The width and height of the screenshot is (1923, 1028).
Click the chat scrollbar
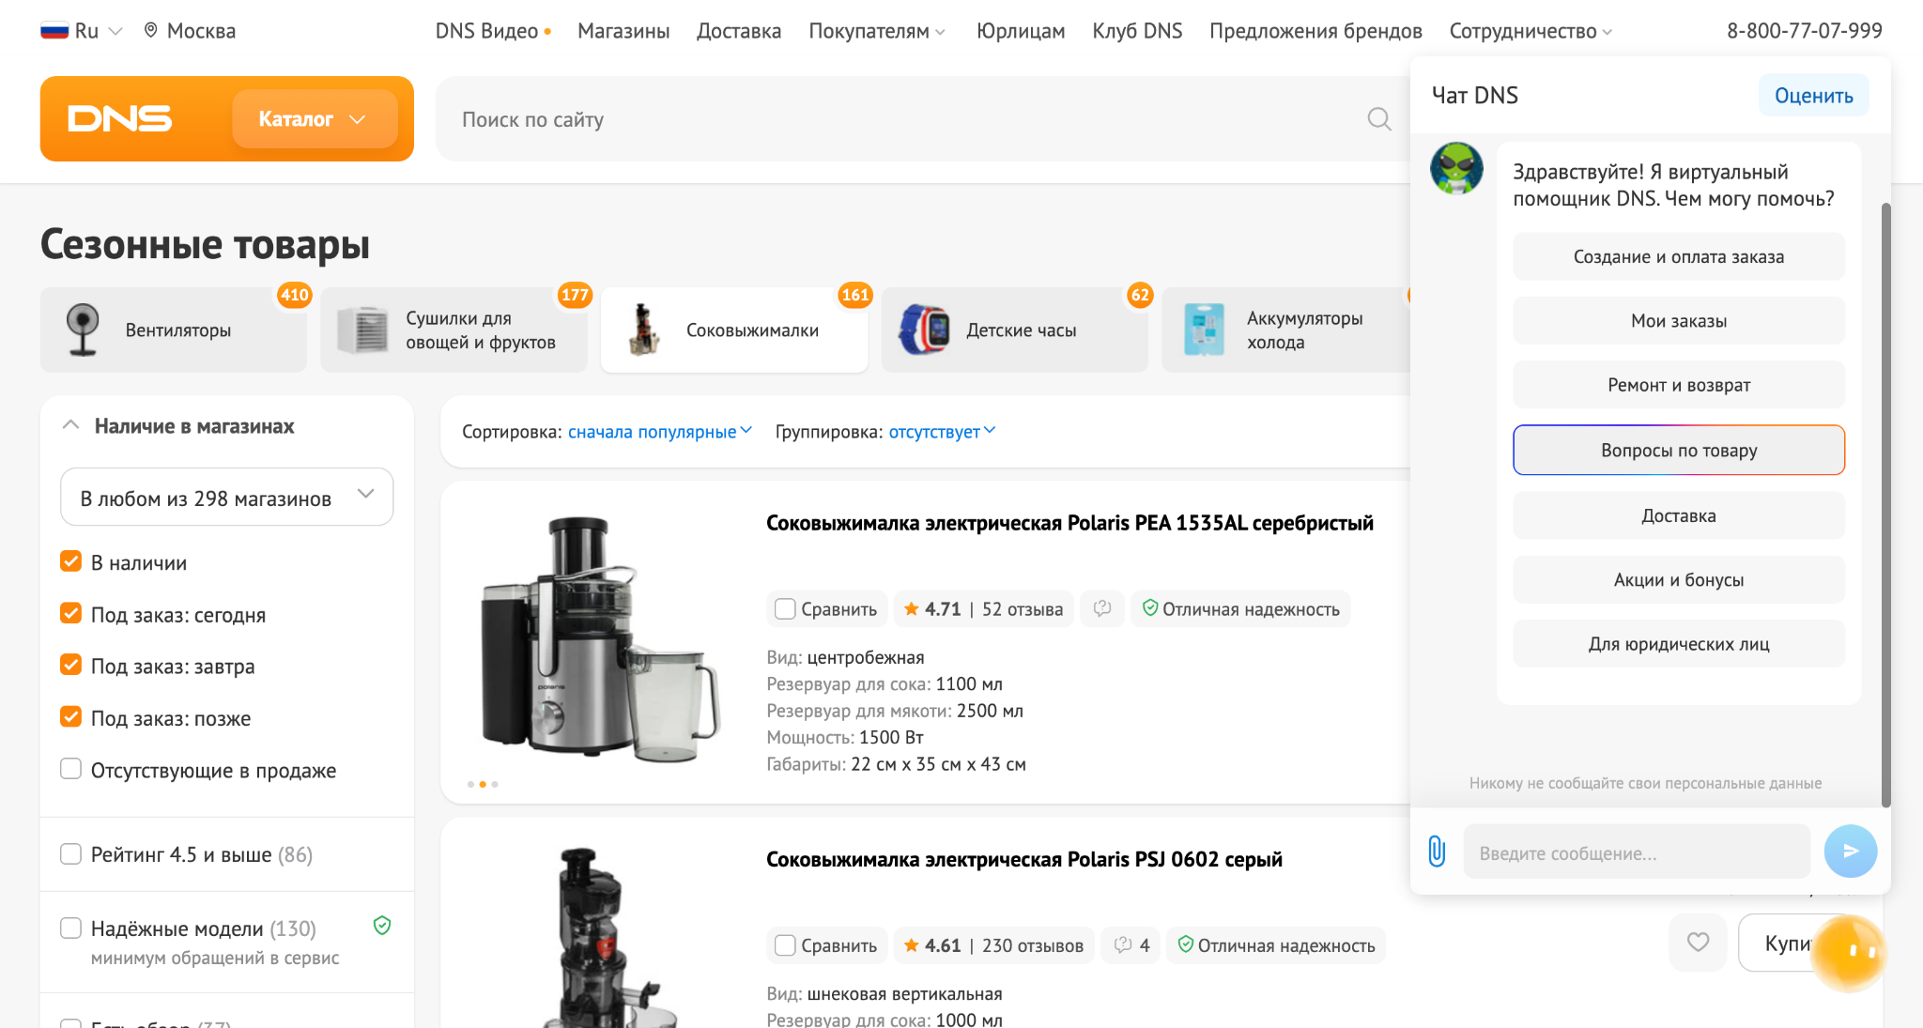pyautogui.click(x=1885, y=505)
